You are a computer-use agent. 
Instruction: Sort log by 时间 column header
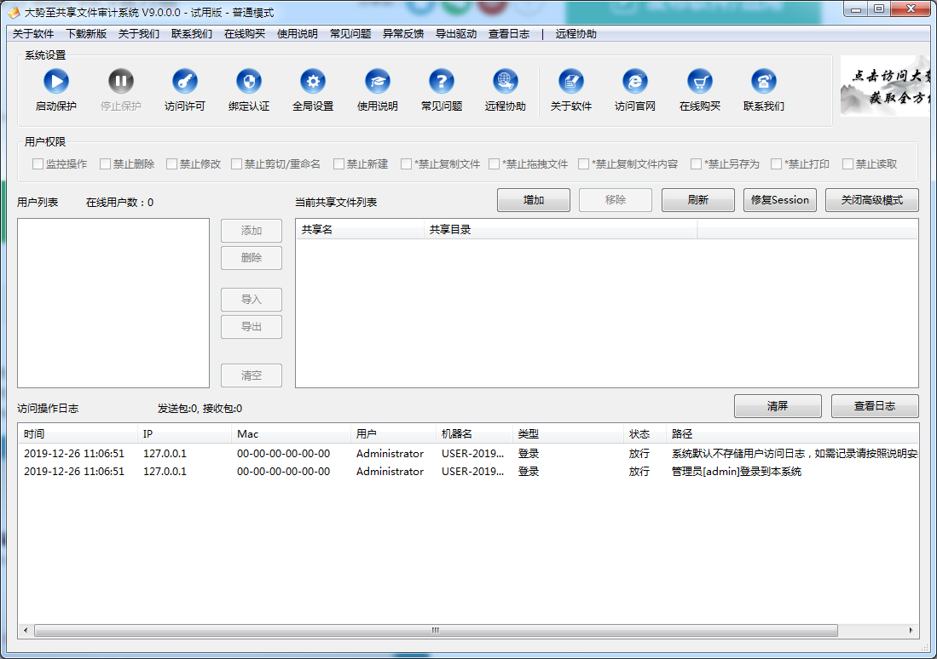coord(78,434)
